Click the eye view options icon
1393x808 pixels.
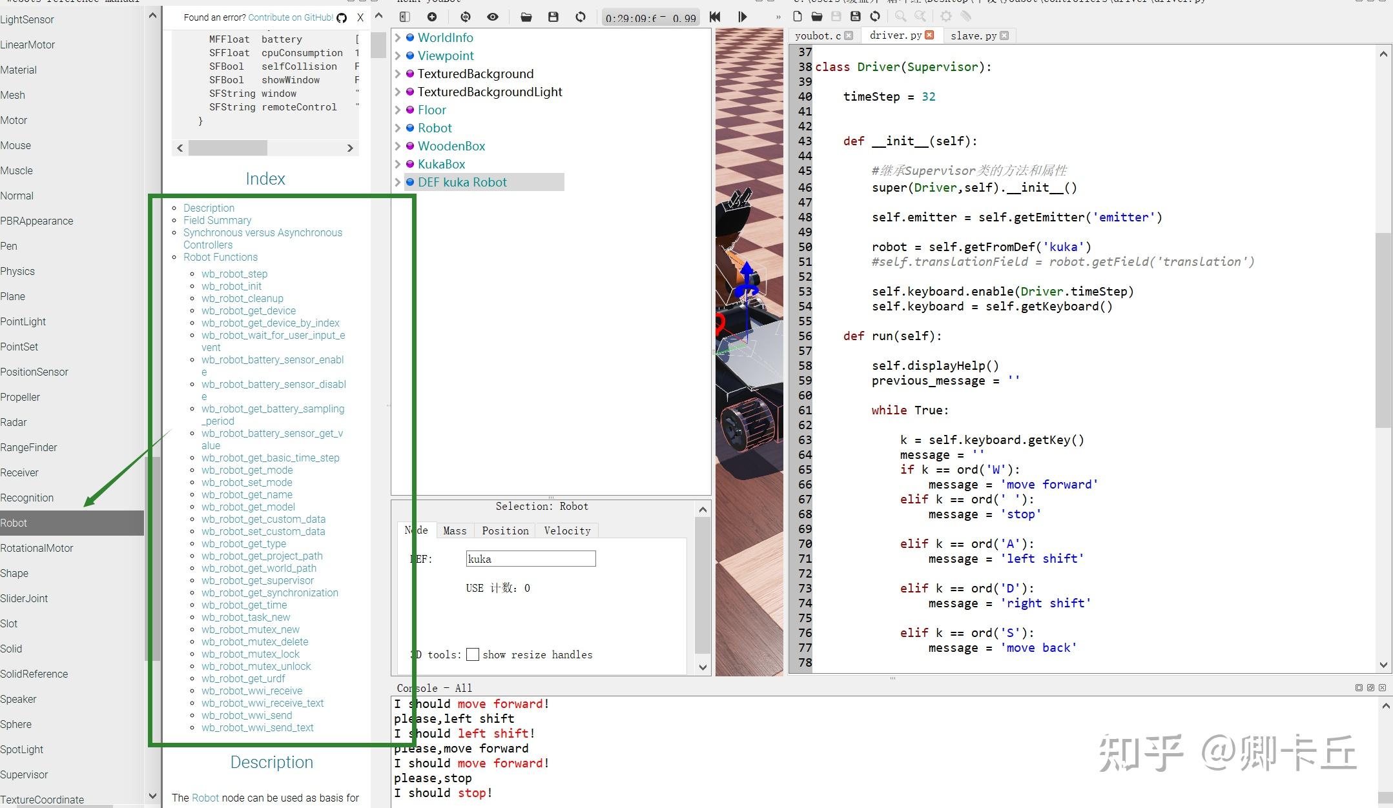click(x=493, y=17)
